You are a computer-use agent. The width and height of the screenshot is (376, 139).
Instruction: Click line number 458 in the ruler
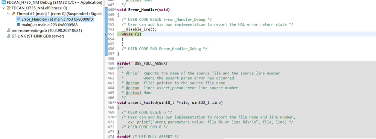point(111,59)
